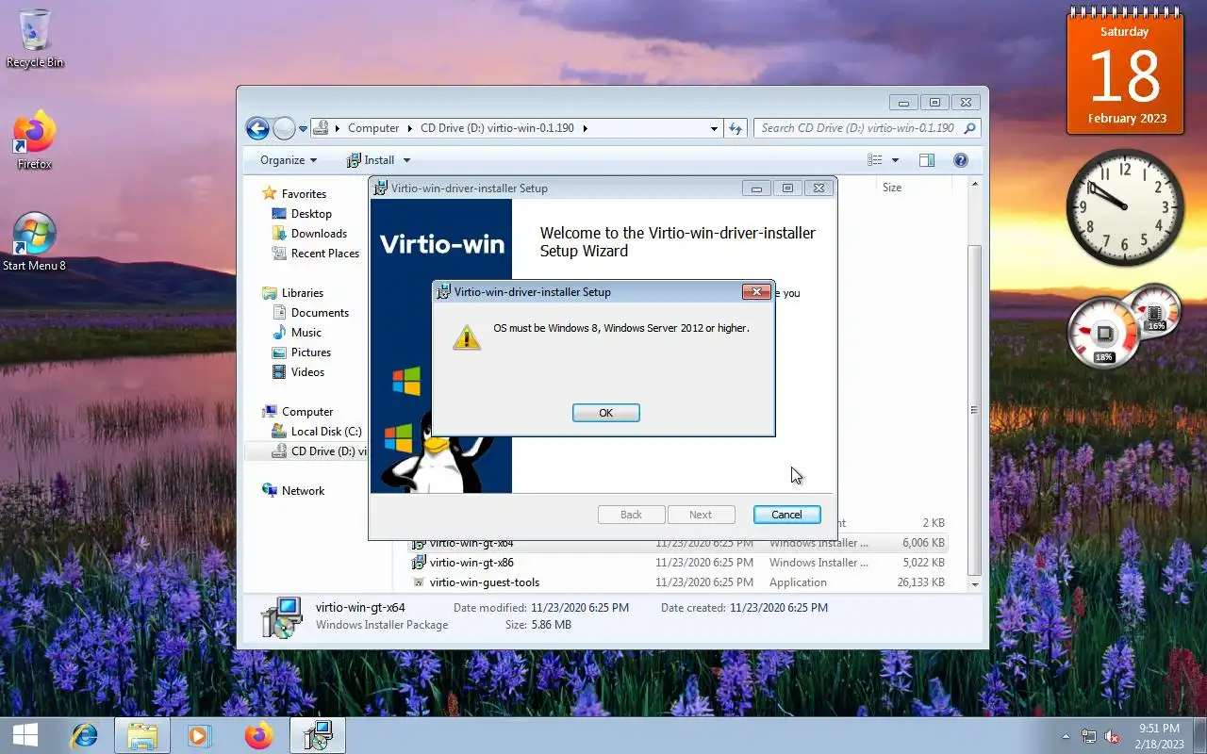Show hidden tray icons arrow
Viewport: 1207px width, 754px height.
[1066, 736]
